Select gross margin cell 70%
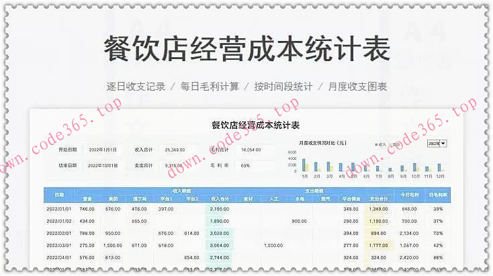Viewport: 493px width, 276px height. (x=438, y=233)
